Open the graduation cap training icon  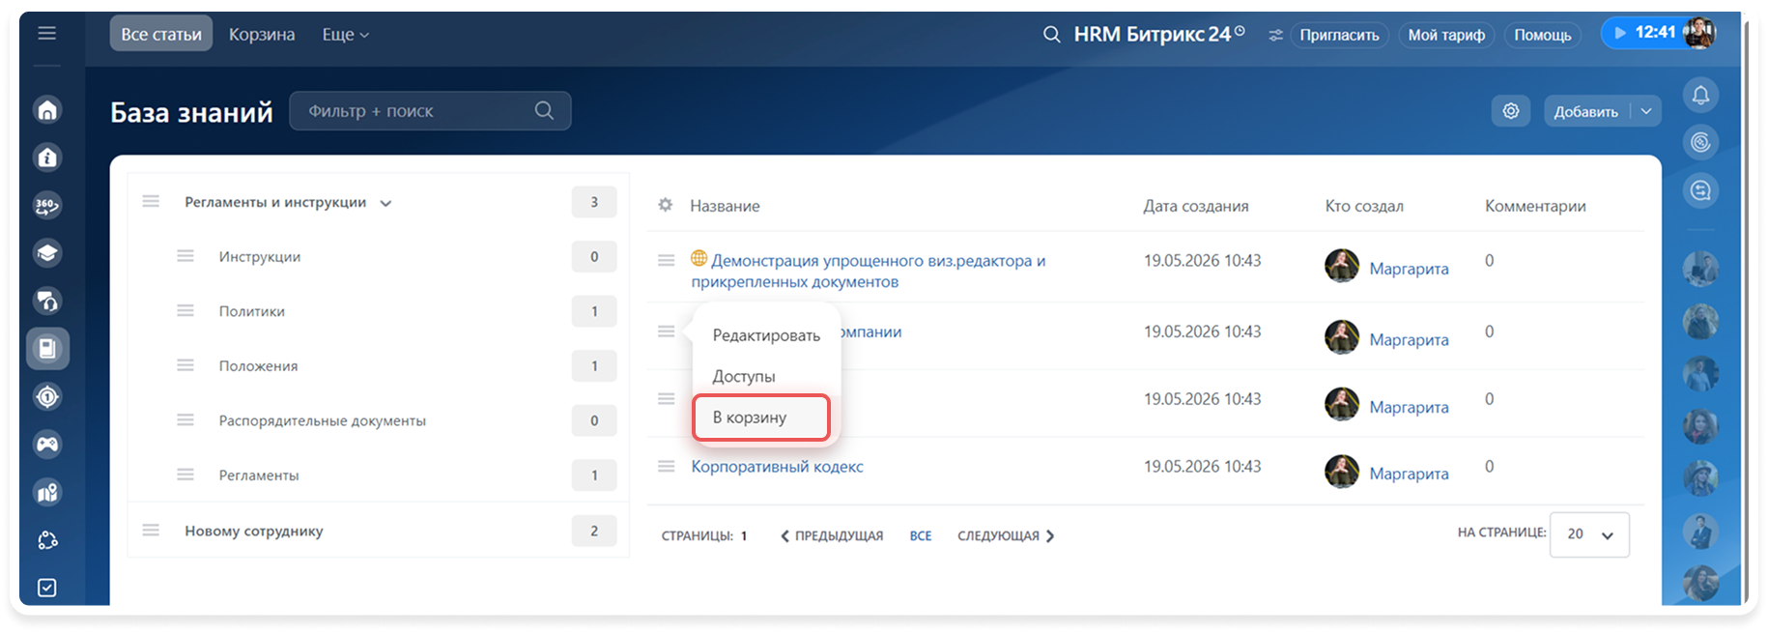47,253
